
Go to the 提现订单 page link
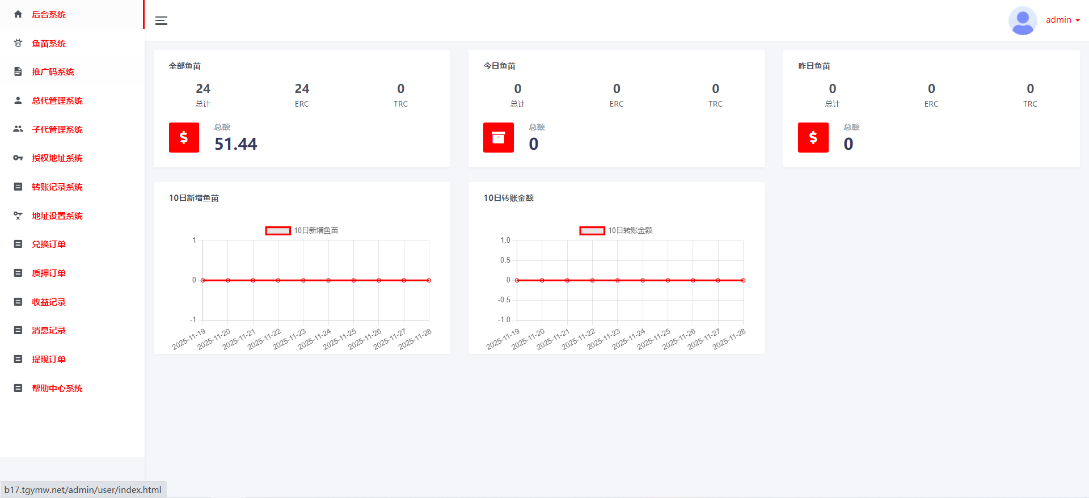(x=49, y=359)
